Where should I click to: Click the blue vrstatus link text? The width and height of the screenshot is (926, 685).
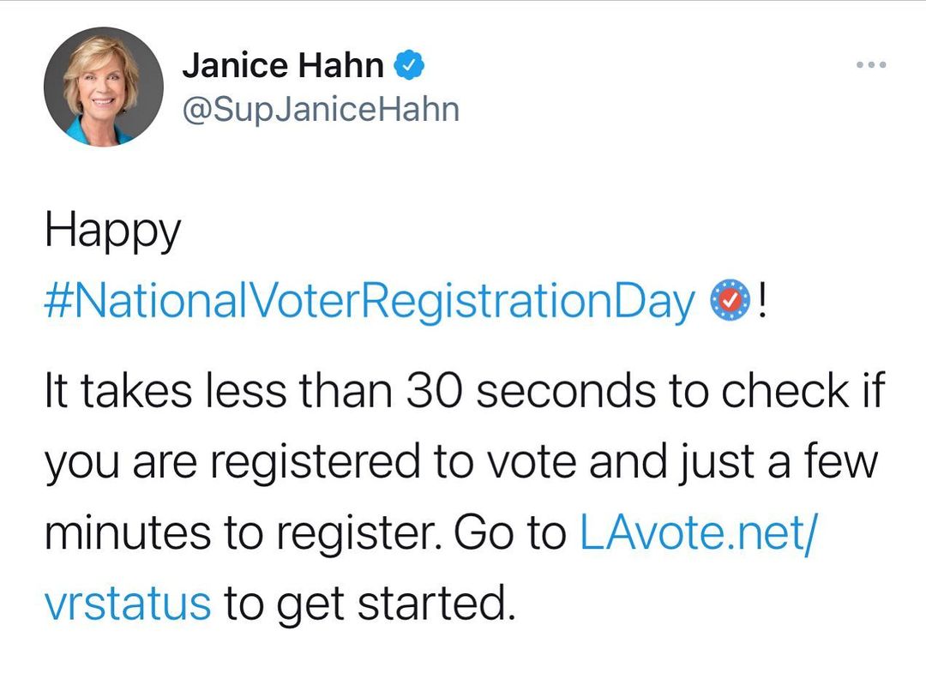[127, 603]
